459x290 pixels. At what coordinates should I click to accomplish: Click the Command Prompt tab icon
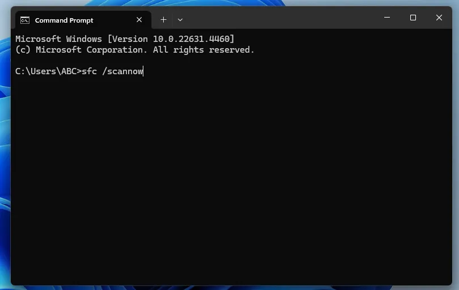(x=25, y=20)
